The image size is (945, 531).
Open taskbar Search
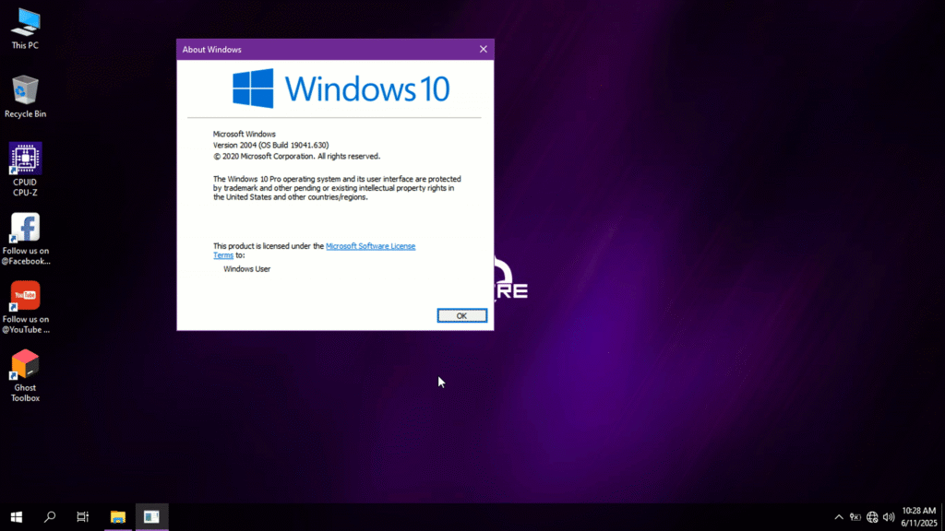pos(50,516)
